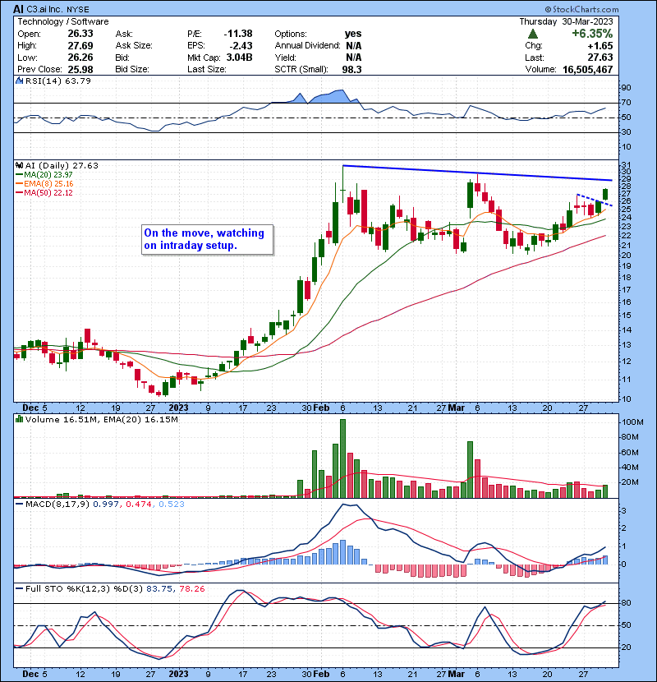Image resolution: width=657 pixels, height=682 pixels.
Task: Click the Volume value 16,505,467
Action: [x=587, y=69]
